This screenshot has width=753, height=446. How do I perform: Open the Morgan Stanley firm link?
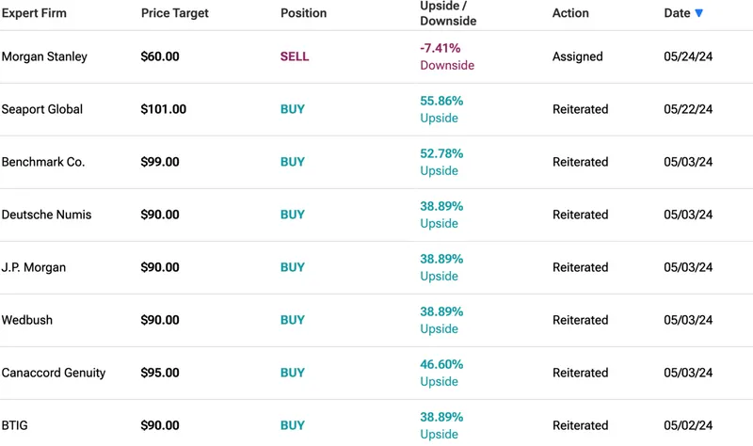point(44,56)
